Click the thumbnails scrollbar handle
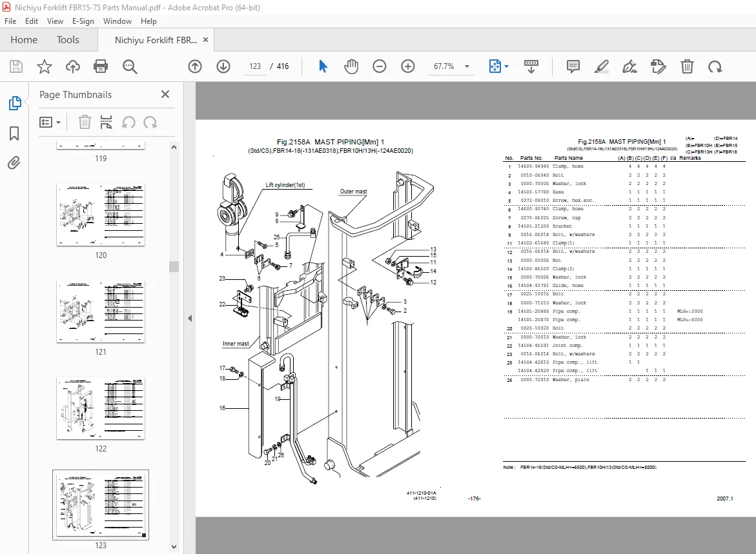 pyautogui.click(x=174, y=266)
